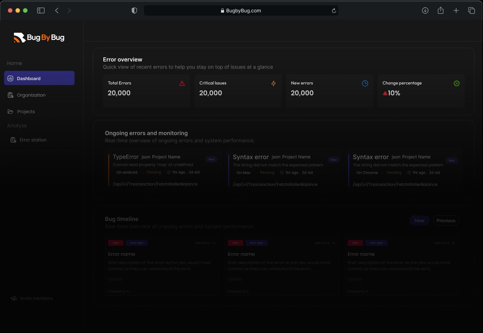Click the Total Errors warning triangle icon
Viewport: 483px width, 333px height.
pos(182,83)
